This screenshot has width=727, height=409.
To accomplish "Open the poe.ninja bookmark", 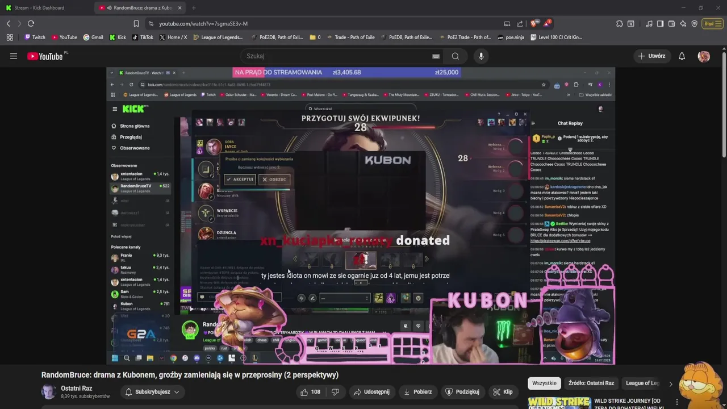I will tap(512, 37).
